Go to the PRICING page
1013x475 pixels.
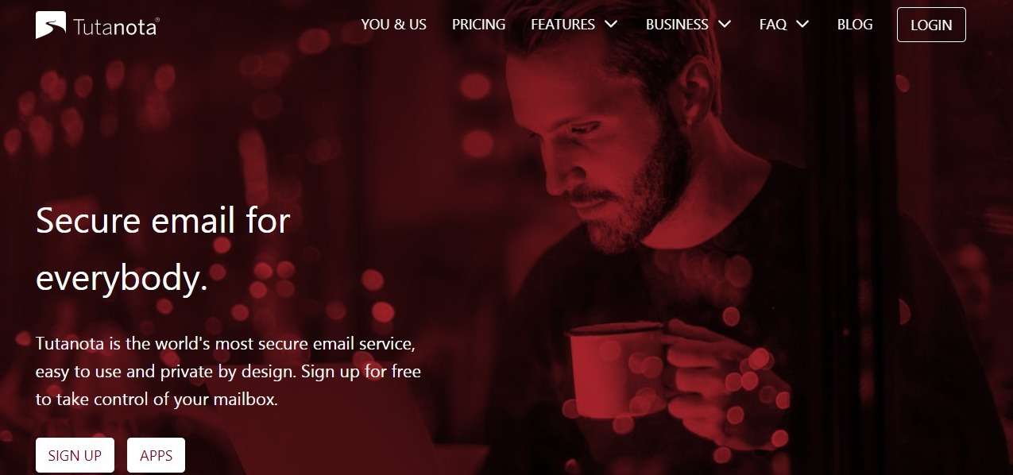point(478,25)
